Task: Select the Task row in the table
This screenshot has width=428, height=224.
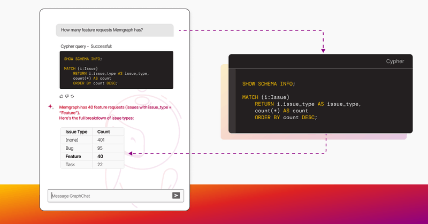Action: [92, 165]
